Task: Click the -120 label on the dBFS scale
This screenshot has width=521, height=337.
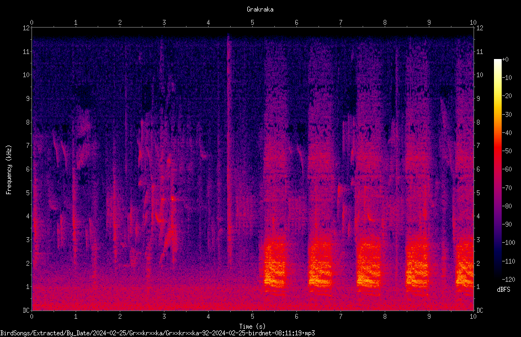Action: 508,279
